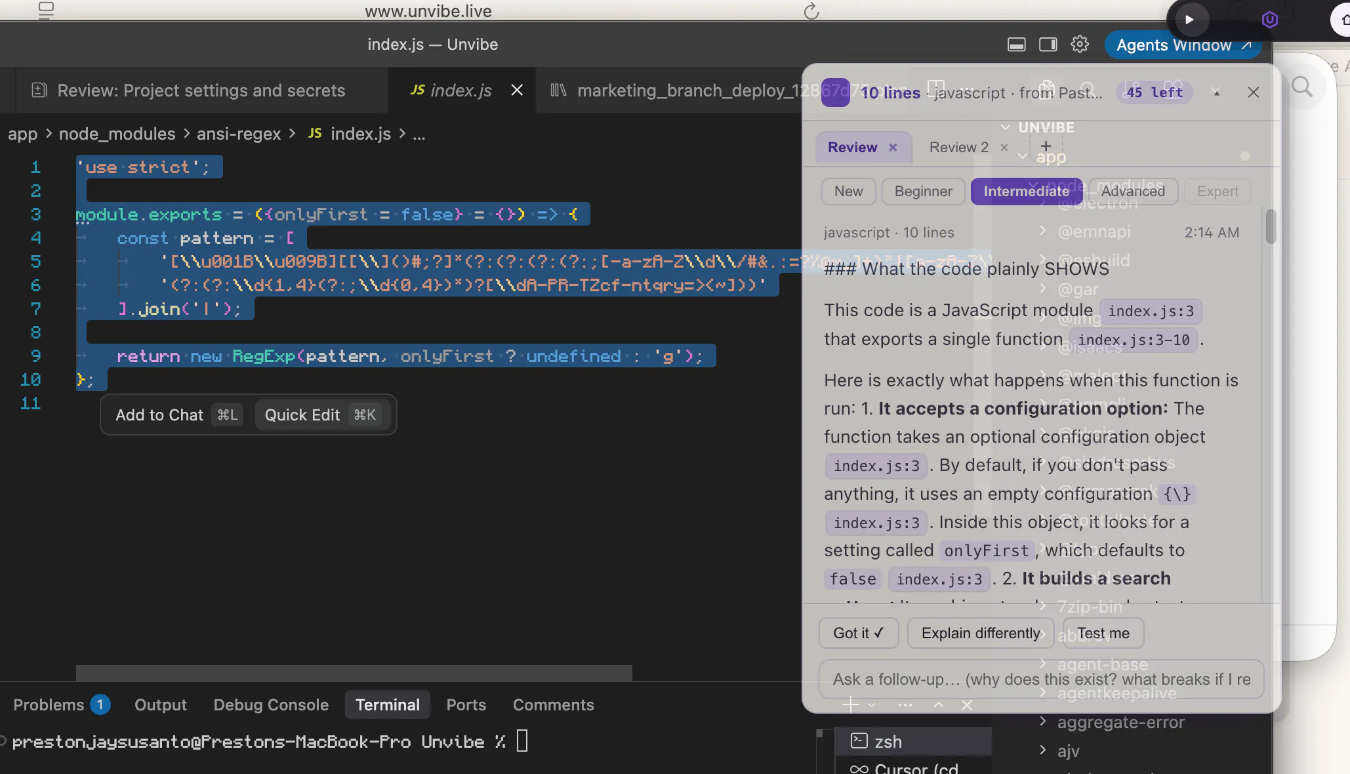The height and width of the screenshot is (774, 1350).
Task: Switch to the Review 2 tab
Action: tap(958, 148)
